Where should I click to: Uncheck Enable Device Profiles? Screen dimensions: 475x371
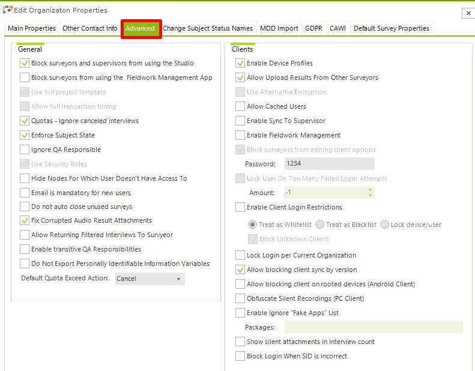click(240, 63)
